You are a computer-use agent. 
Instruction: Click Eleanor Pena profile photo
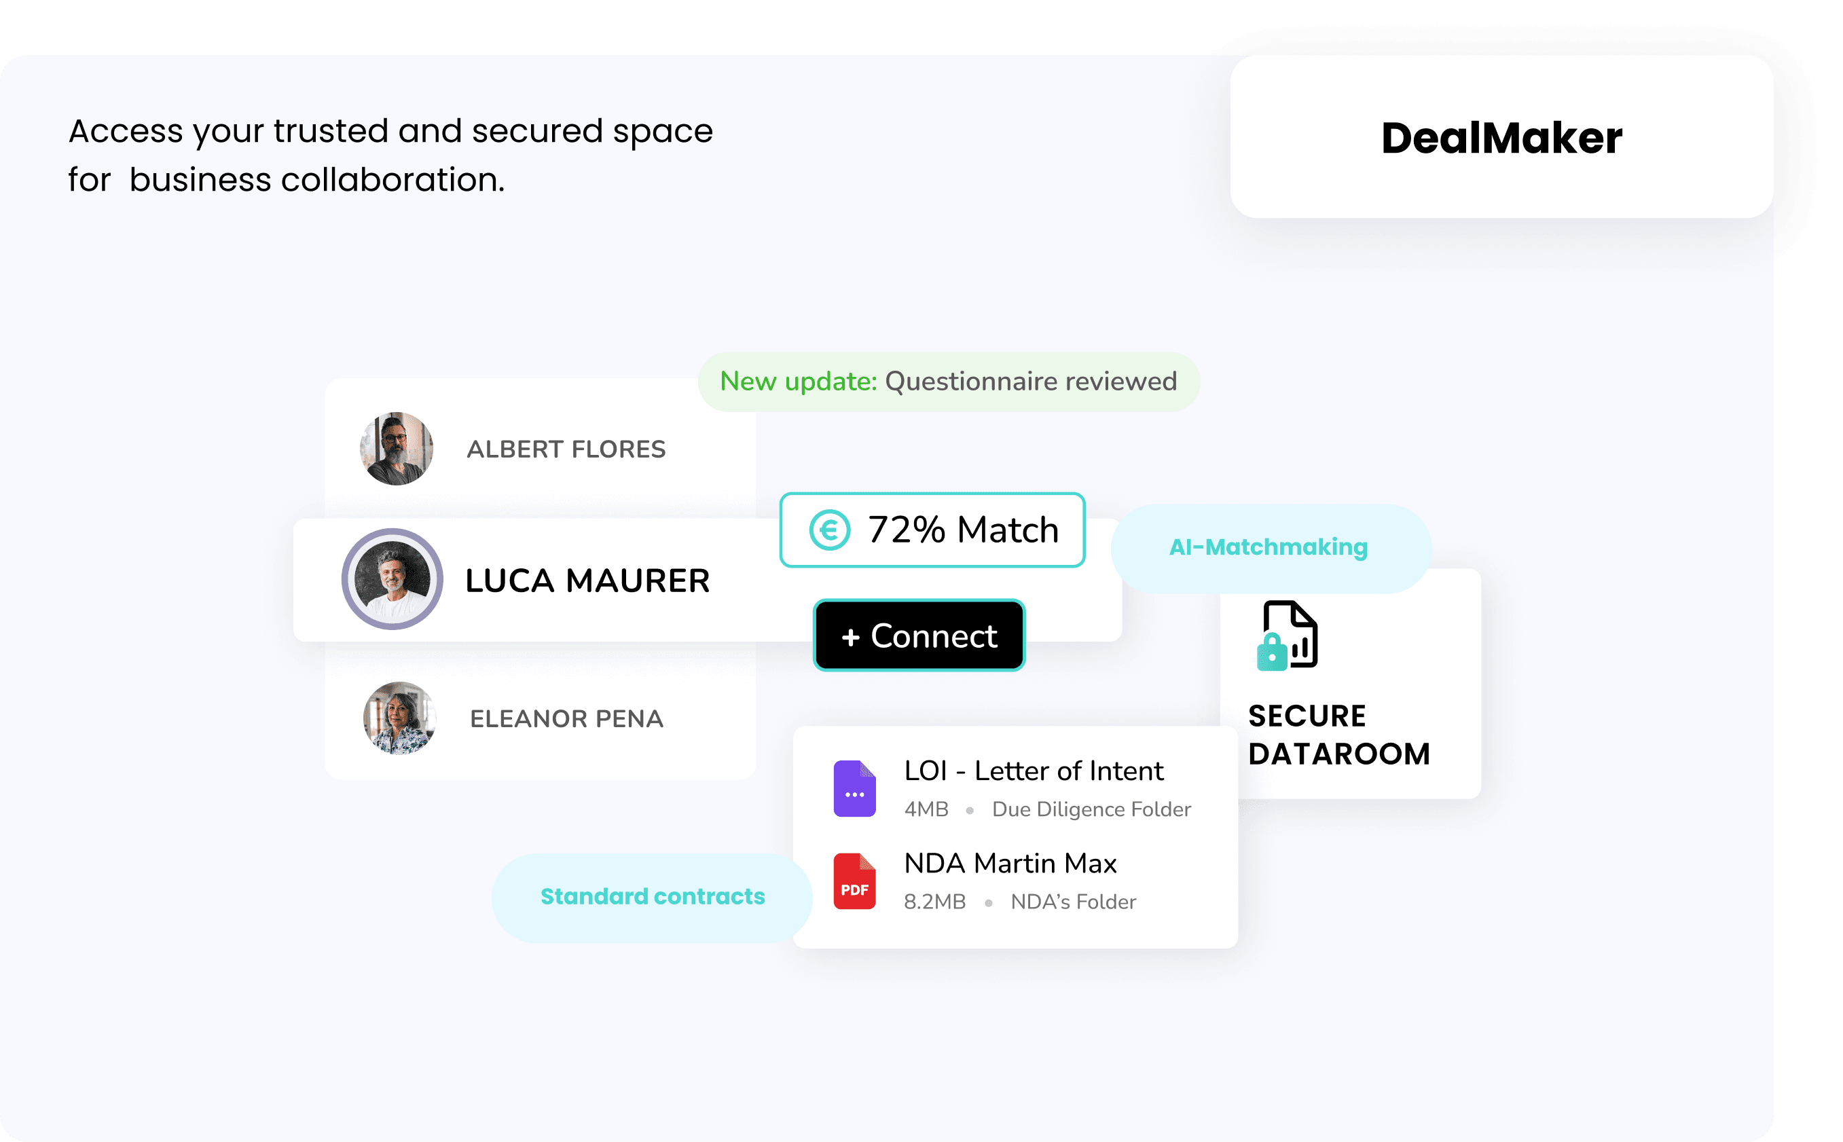pyautogui.click(x=399, y=718)
